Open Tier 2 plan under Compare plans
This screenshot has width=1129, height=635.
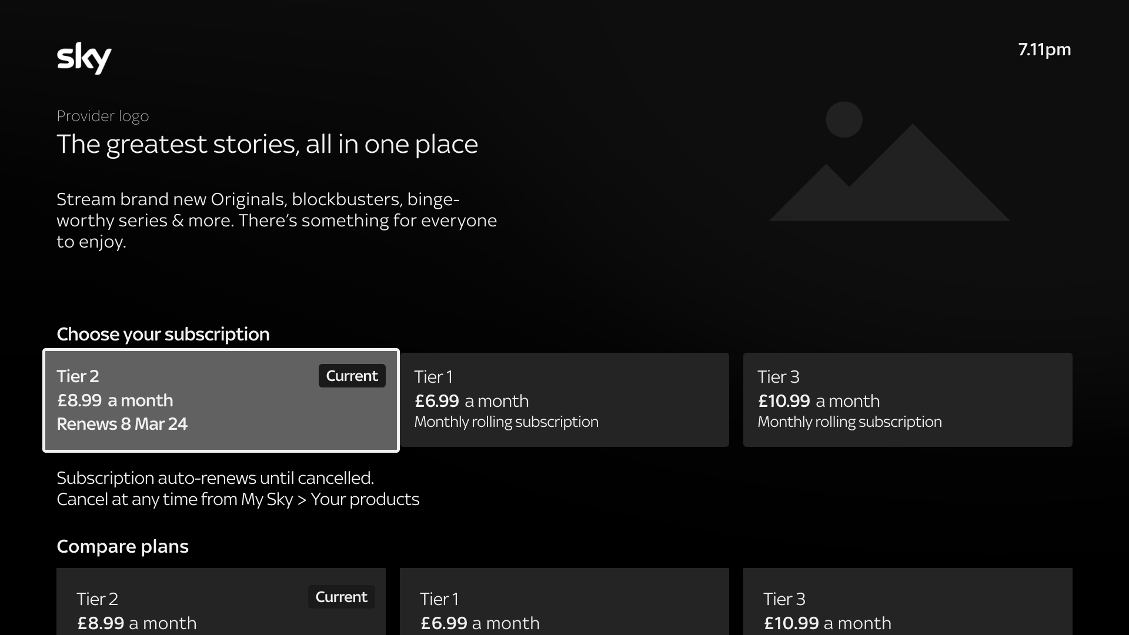(x=221, y=601)
